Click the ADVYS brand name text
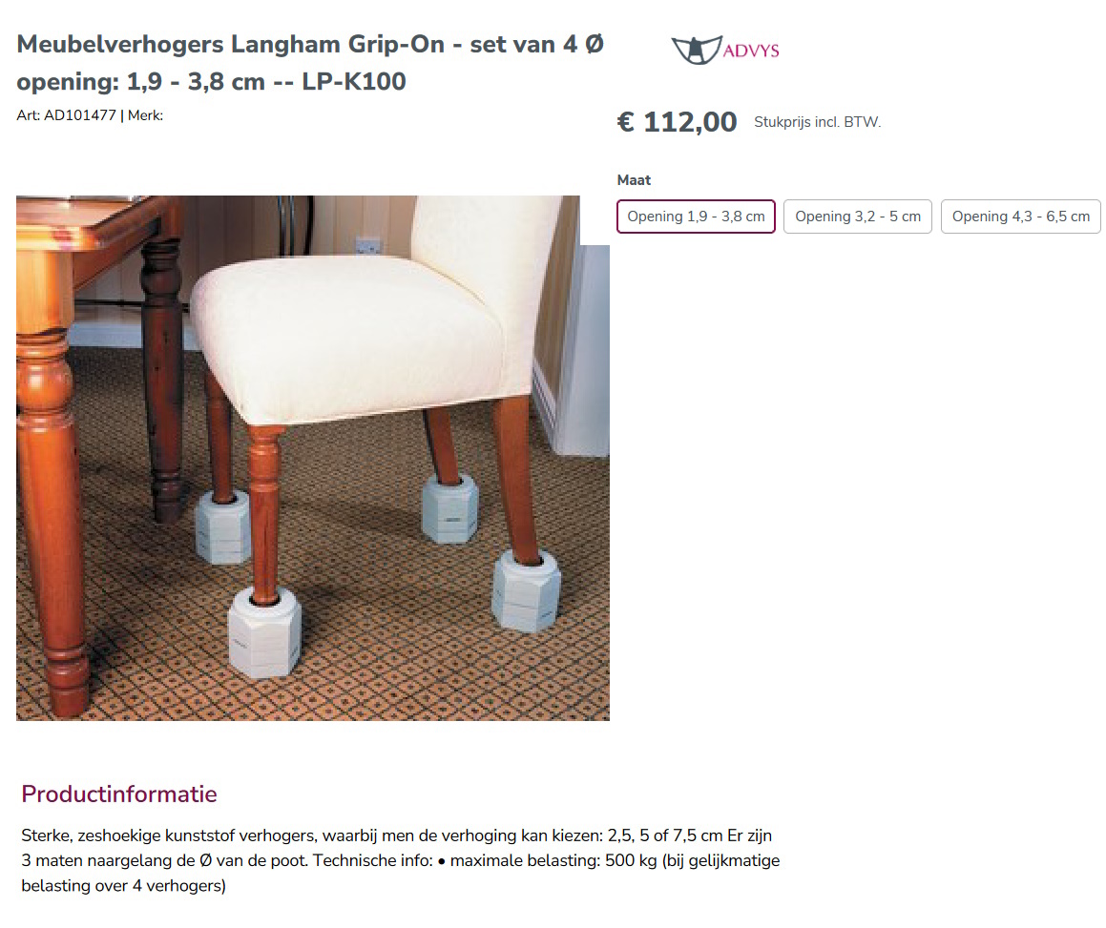Screen dimensions: 1106x928 pyautogui.click(x=751, y=51)
